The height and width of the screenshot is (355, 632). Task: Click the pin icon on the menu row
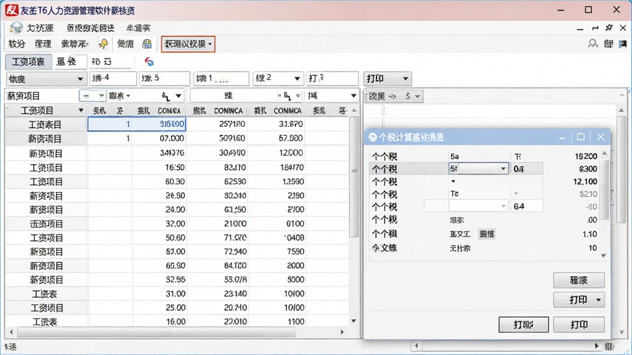point(609,28)
